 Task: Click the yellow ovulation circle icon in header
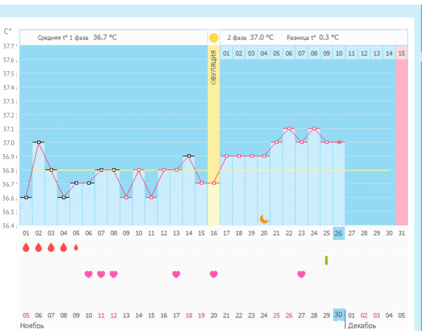(x=214, y=38)
